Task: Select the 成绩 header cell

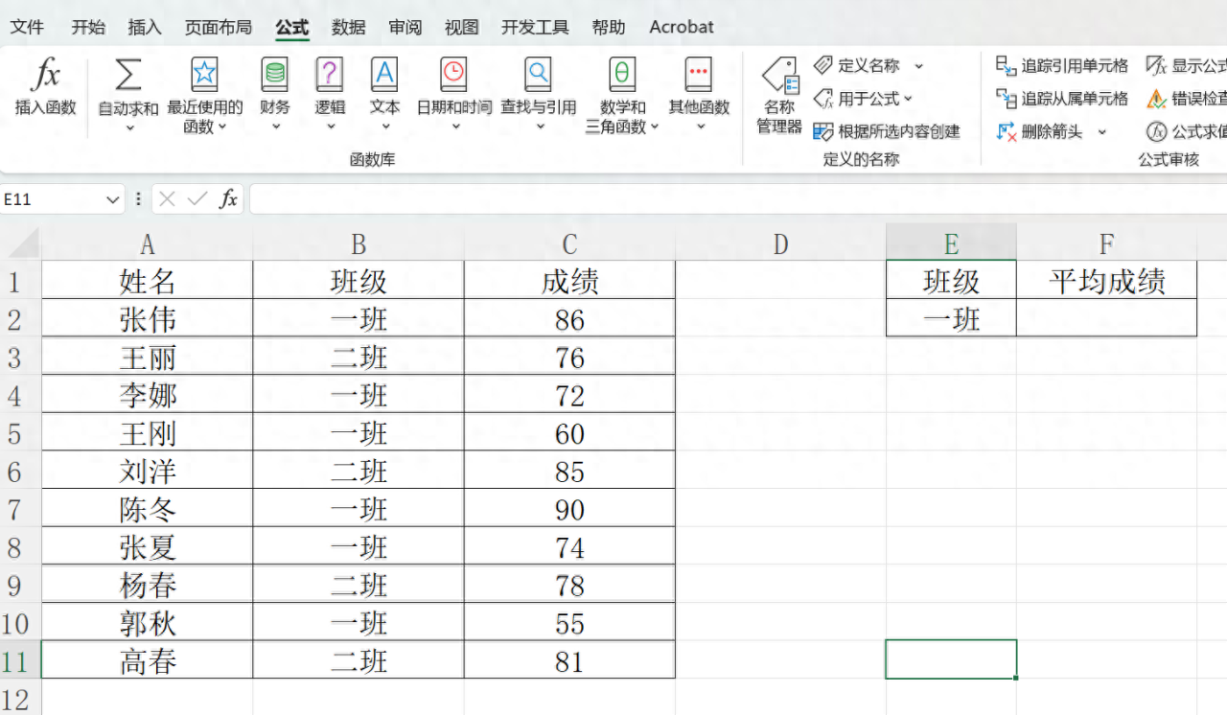Action: click(x=569, y=281)
